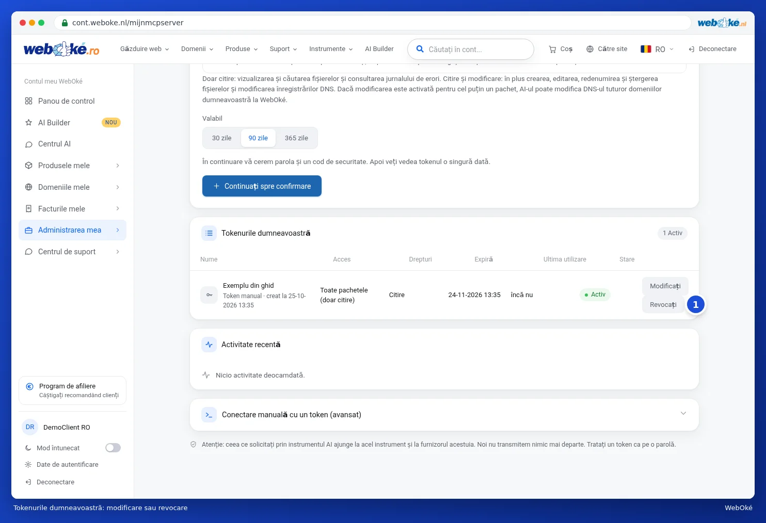Click the DR avatar for DemoClient RO
The height and width of the screenshot is (523, 766).
tap(30, 427)
